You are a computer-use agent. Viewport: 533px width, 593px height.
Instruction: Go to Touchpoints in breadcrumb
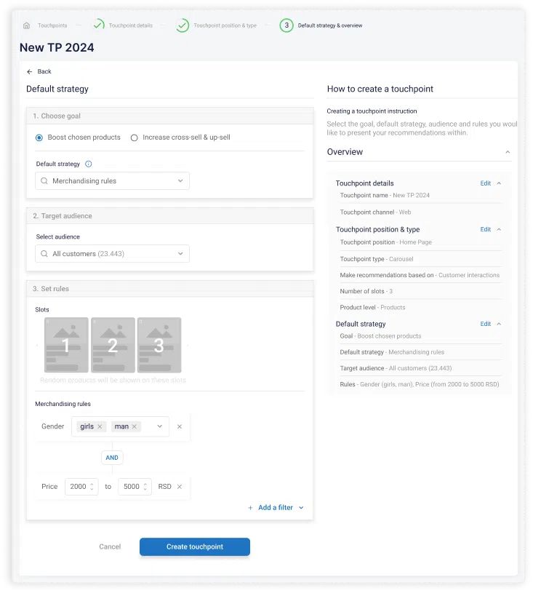click(52, 25)
